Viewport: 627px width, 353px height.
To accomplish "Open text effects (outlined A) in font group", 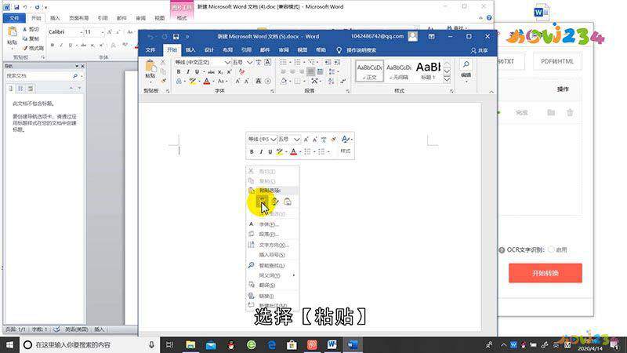I will [x=179, y=82].
